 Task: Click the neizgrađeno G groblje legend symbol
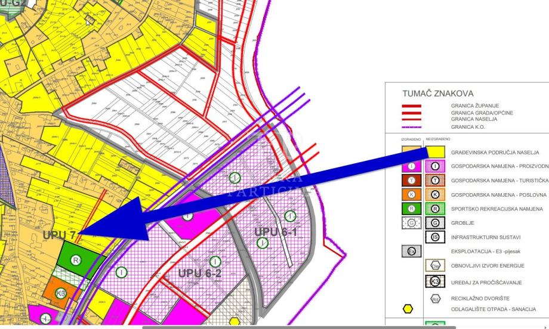(x=435, y=223)
